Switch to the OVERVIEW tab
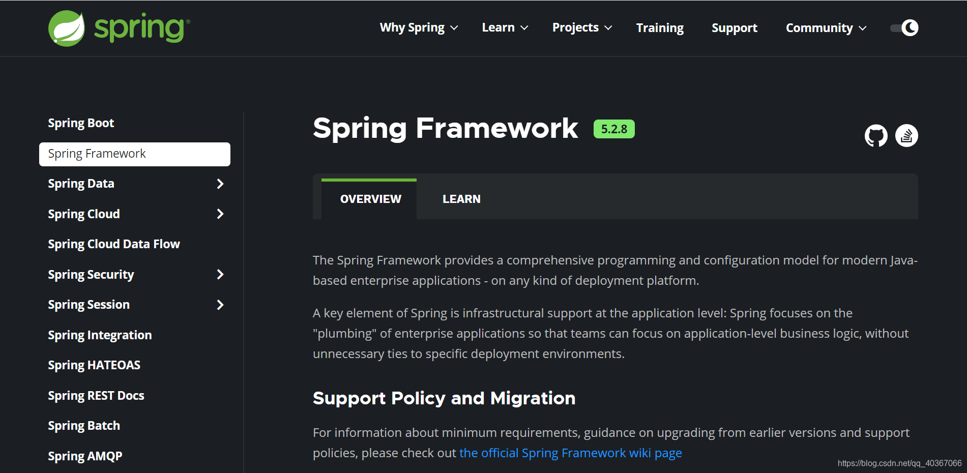Image resolution: width=967 pixels, height=473 pixels. (369, 199)
